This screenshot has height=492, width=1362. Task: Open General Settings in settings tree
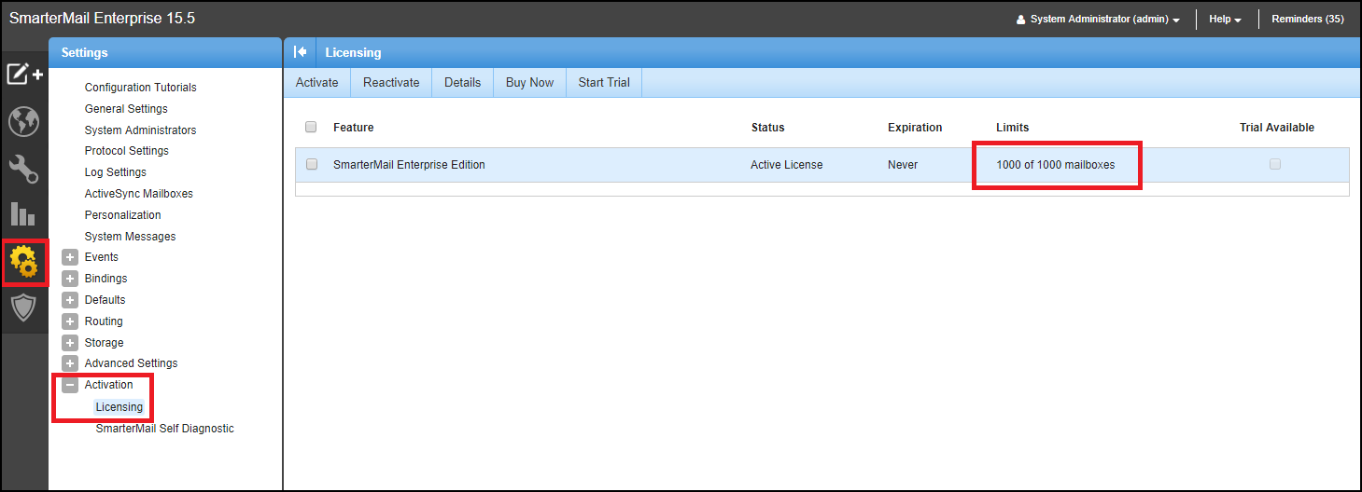[x=126, y=109]
